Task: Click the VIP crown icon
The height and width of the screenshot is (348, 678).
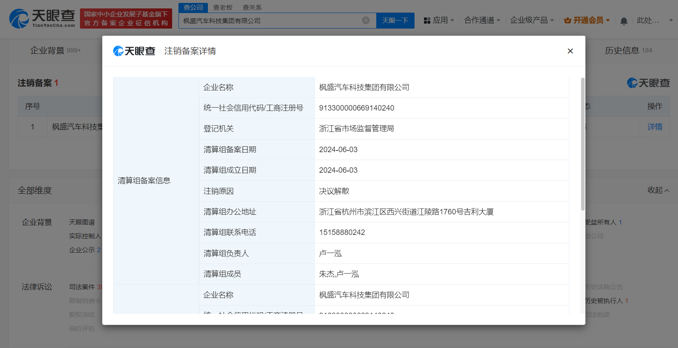Action: [x=567, y=20]
